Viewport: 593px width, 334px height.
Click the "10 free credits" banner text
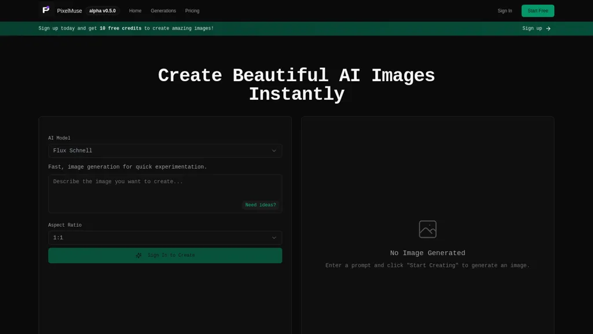click(120, 28)
